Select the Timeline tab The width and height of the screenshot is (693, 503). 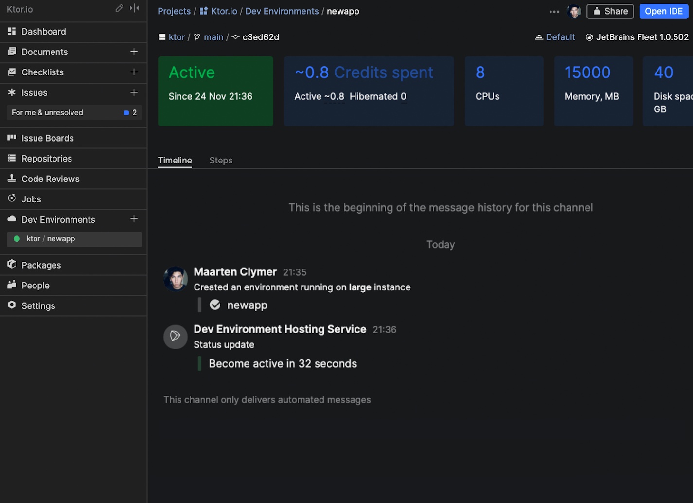tap(175, 161)
